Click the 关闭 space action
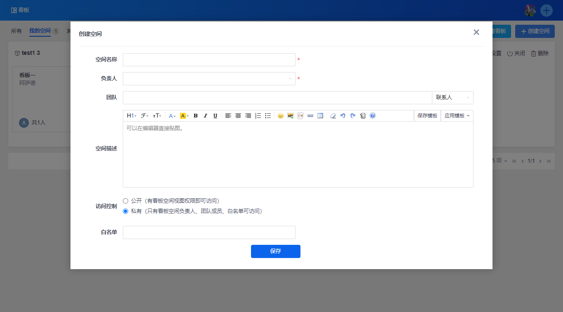 point(516,53)
